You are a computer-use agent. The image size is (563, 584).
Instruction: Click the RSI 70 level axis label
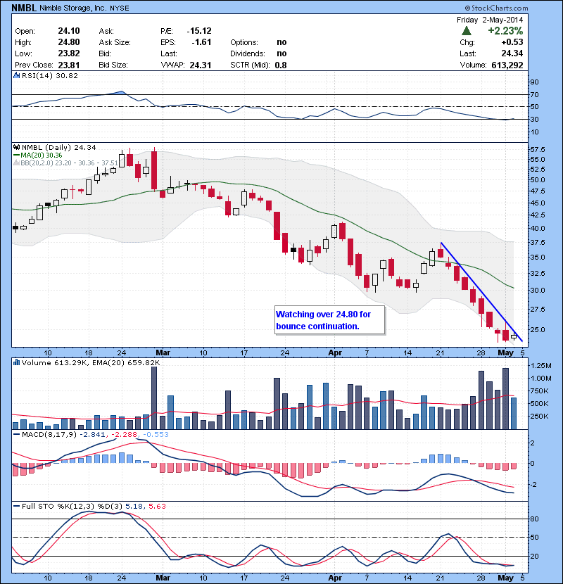click(535, 94)
